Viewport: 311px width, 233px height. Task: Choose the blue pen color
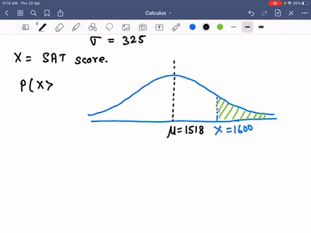click(x=192, y=27)
